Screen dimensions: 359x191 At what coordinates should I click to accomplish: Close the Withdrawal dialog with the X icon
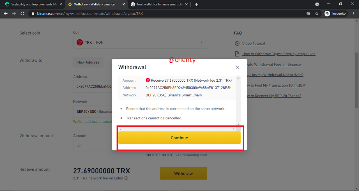coord(237,67)
